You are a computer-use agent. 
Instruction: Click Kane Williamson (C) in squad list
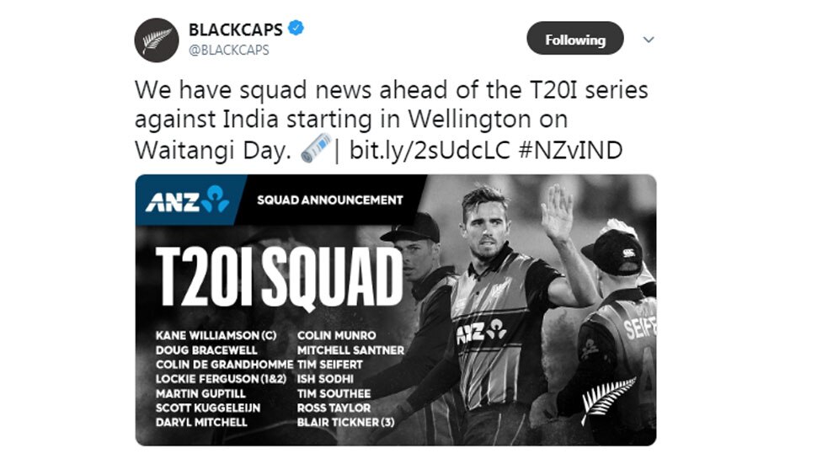point(216,335)
